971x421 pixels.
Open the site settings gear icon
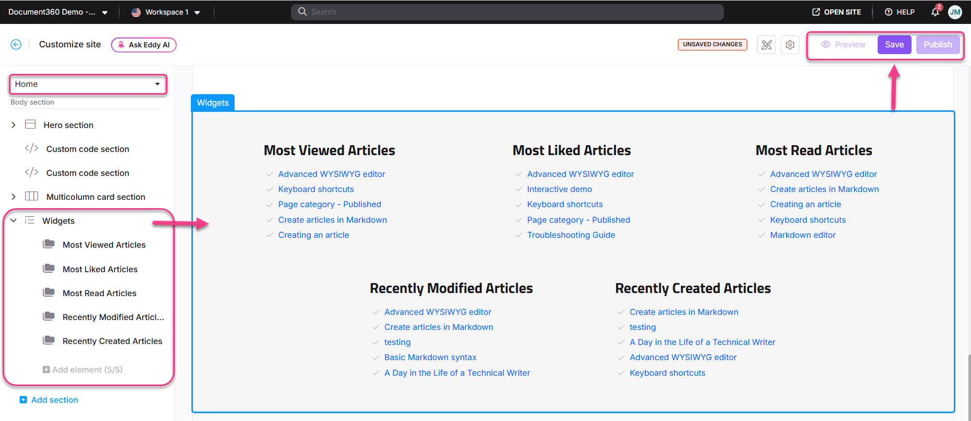[790, 45]
